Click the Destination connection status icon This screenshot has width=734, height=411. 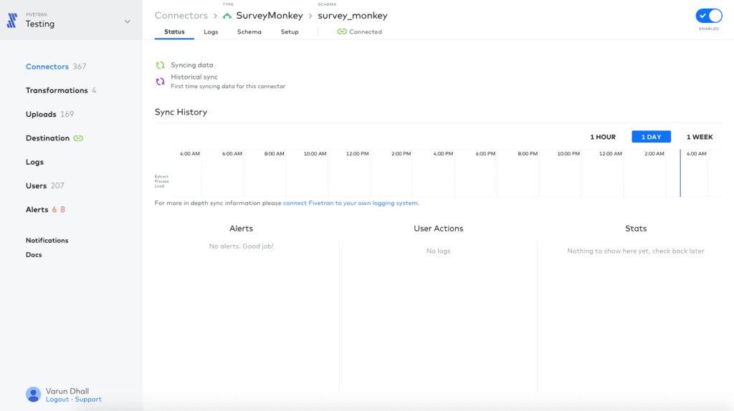click(x=78, y=138)
